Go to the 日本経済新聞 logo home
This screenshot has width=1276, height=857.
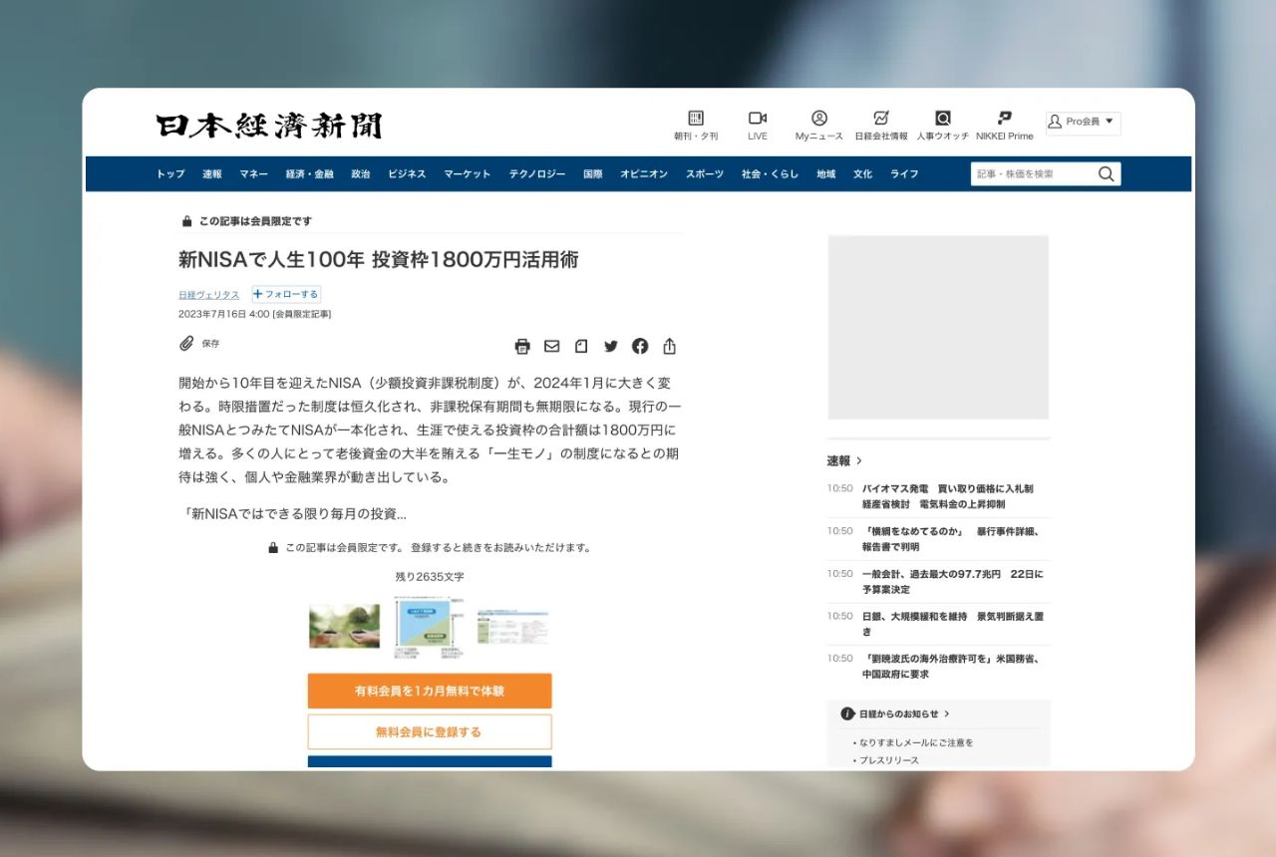tap(269, 126)
